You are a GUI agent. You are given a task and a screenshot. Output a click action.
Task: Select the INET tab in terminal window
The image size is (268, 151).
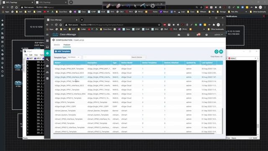click(x=30, y=58)
